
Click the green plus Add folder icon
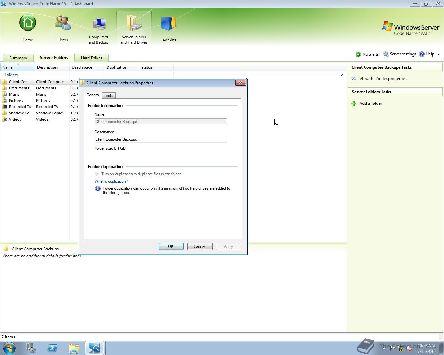353,103
